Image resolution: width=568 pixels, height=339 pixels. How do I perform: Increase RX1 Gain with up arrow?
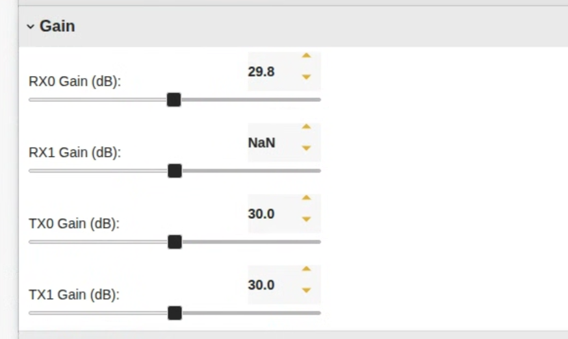(x=307, y=127)
